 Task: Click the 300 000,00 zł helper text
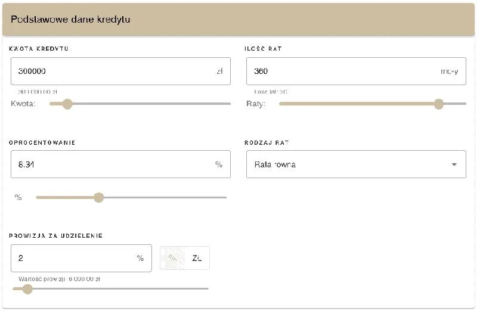38,92
